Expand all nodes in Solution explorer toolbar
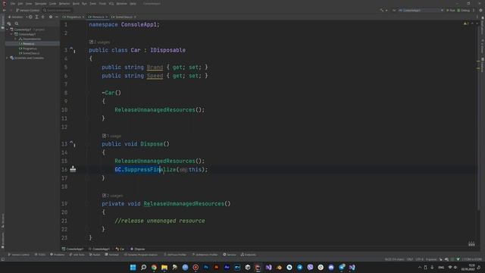485x273 pixels. 36,17
